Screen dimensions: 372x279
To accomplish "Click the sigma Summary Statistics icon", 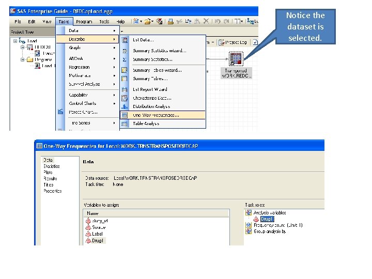I will point(125,59).
